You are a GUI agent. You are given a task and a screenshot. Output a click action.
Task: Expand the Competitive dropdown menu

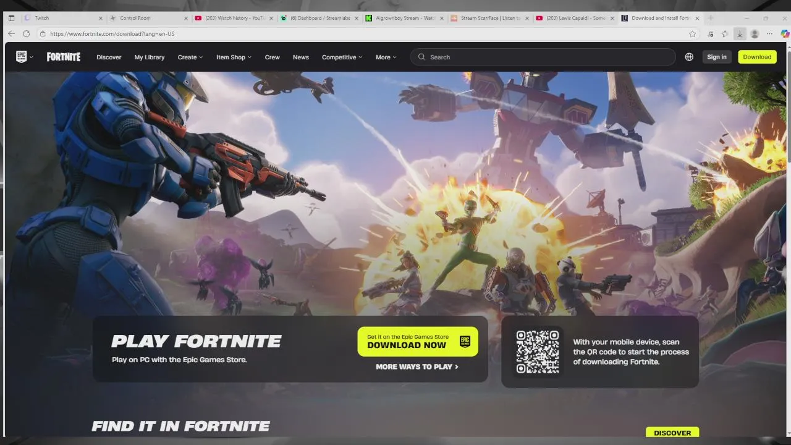(x=342, y=57)
